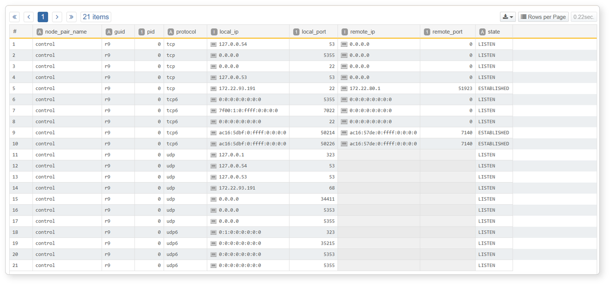Select remote port 7140 in row 9

467,133
